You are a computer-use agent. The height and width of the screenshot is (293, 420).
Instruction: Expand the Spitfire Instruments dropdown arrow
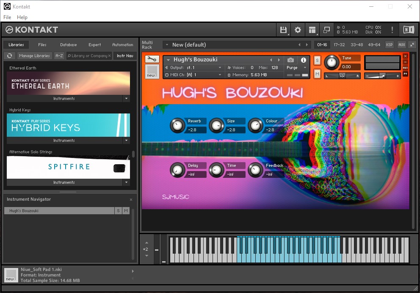[127, 182]
